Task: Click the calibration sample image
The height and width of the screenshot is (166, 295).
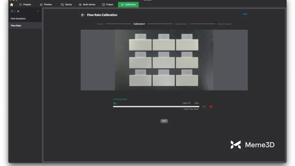Action: [164, 60]
